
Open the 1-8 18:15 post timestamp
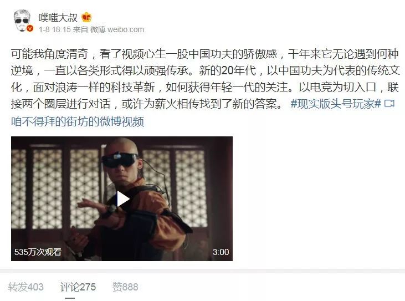tap(54, 30)
